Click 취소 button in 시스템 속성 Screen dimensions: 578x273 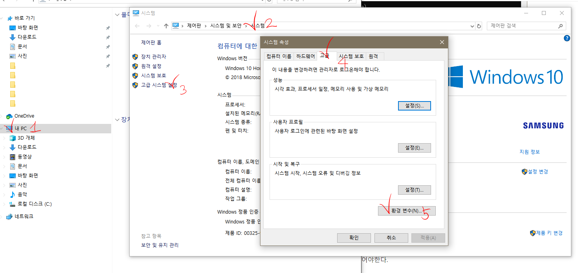pos(391,238)
